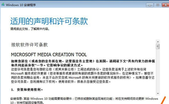Click the Windows 10 setup icon in title bar
The image size is (169, 104).
tap(3, 5)
